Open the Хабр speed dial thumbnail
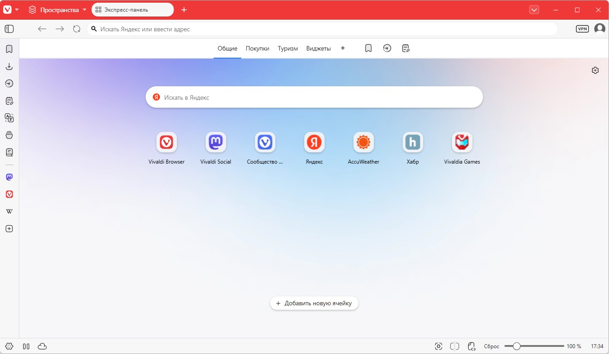 click(413, 143)
